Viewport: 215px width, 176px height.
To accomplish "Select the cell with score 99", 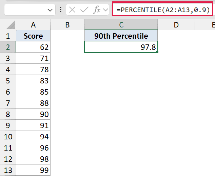I will pos(33,170).
